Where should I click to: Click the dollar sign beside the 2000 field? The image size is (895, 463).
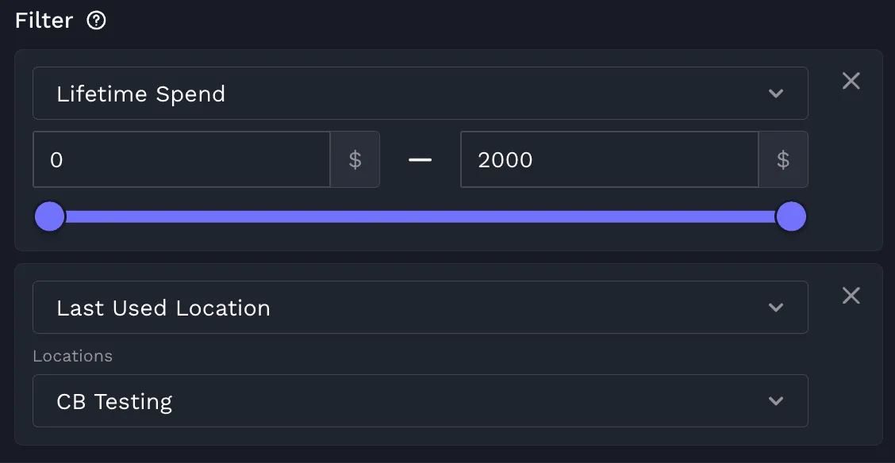pyautogui.click(x=783, y=159)
